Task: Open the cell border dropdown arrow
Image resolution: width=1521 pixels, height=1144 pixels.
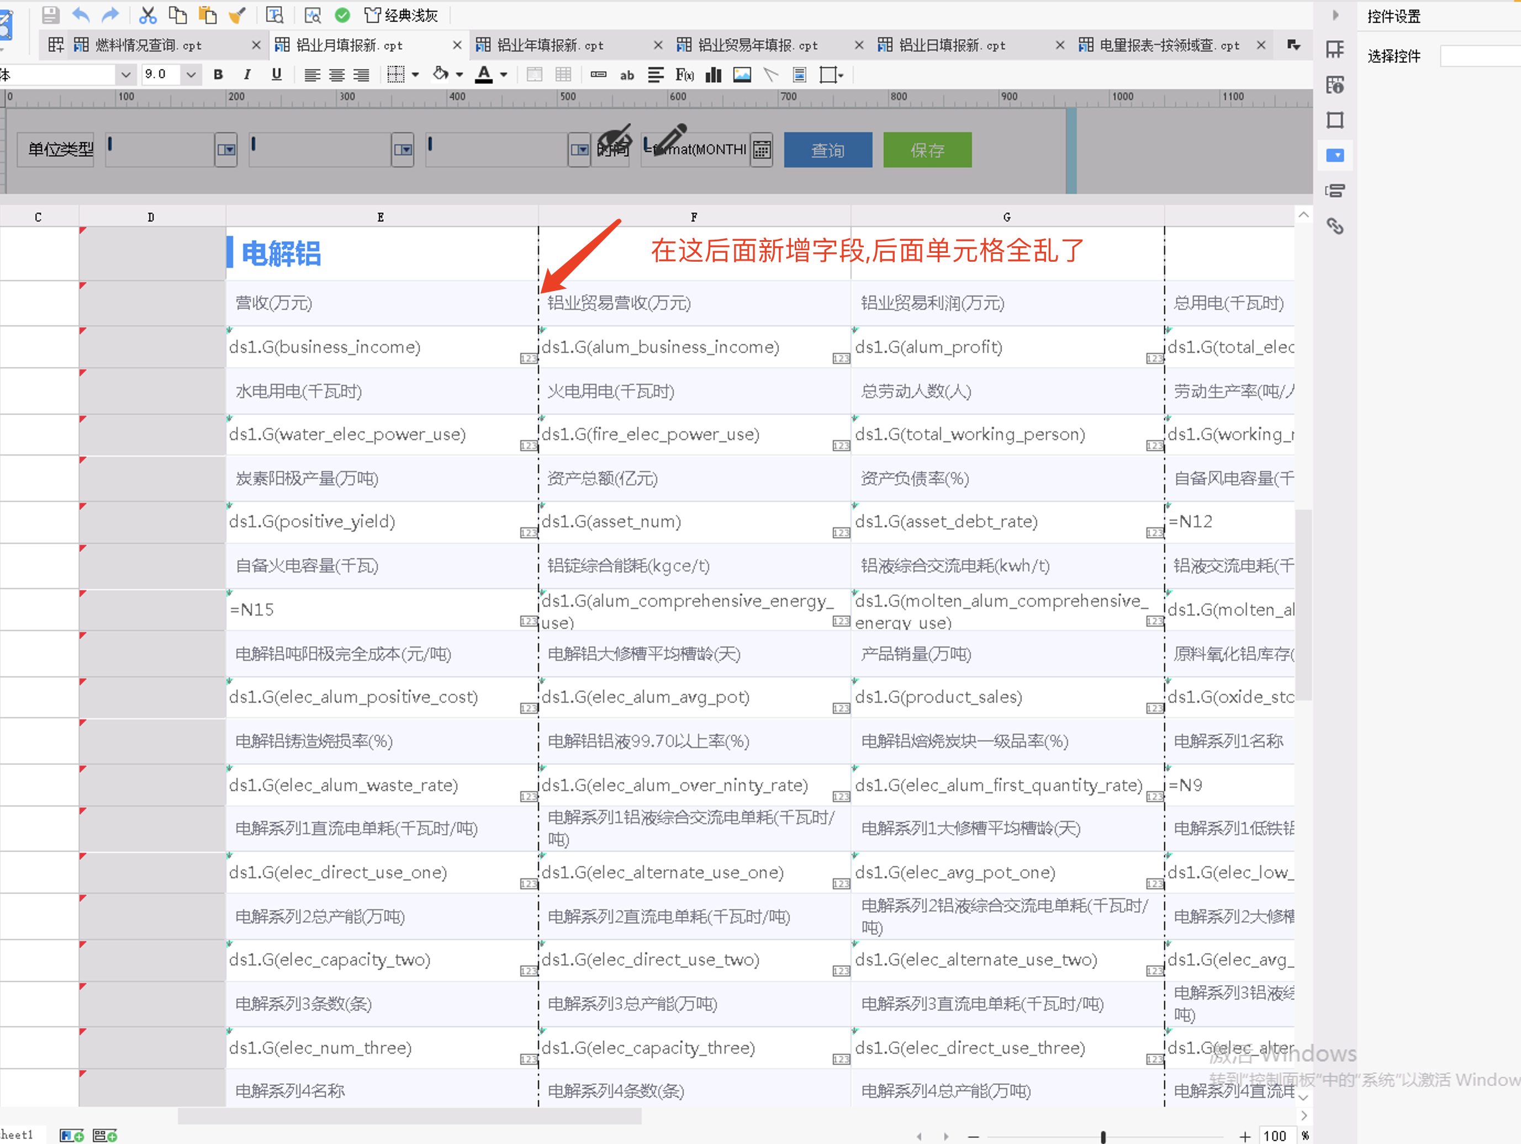Action: 415,75
